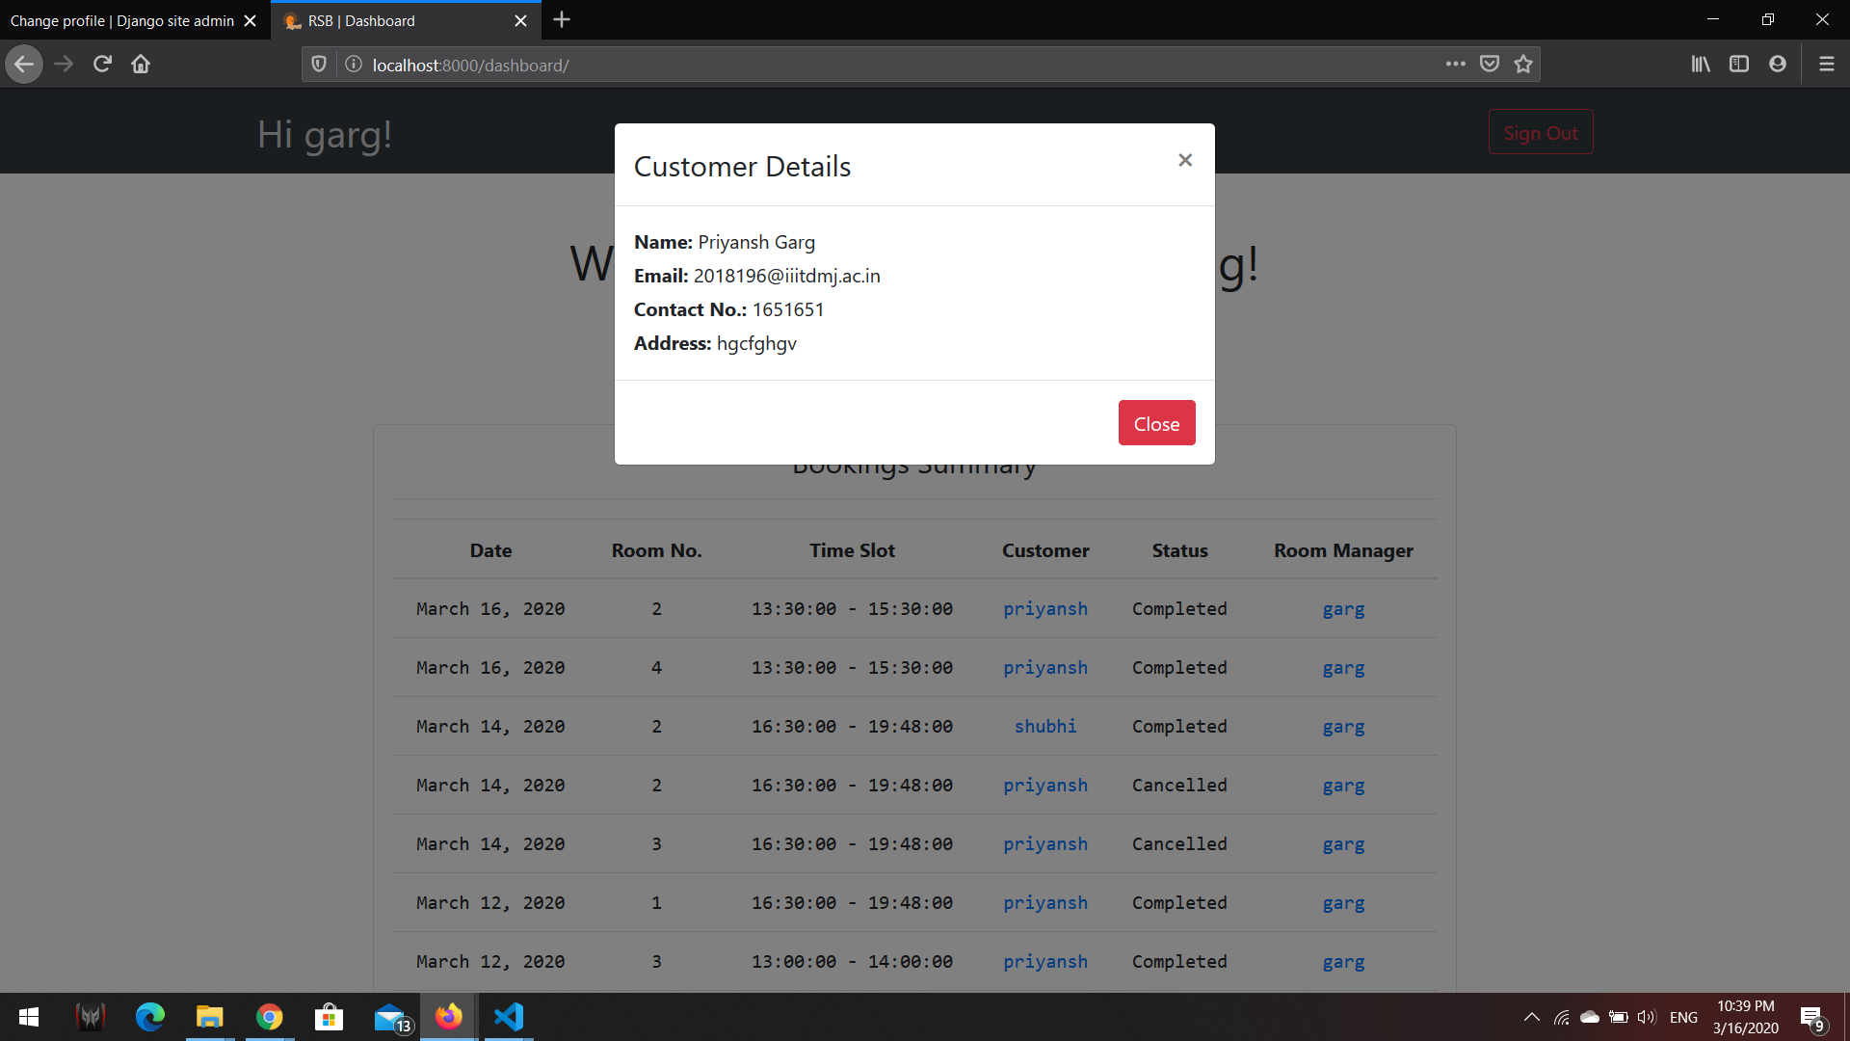This screenshot has width=1850, height=1041.
Task: Bookmark this page using the star icon
Action: (x=1523, y=64)
